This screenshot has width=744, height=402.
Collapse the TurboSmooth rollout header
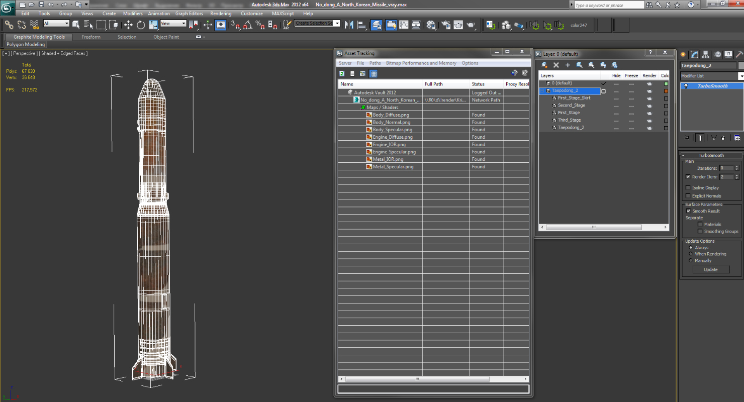tap(711, 155)
